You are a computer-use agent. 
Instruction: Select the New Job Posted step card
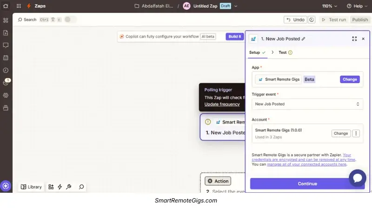pos(223,127)
